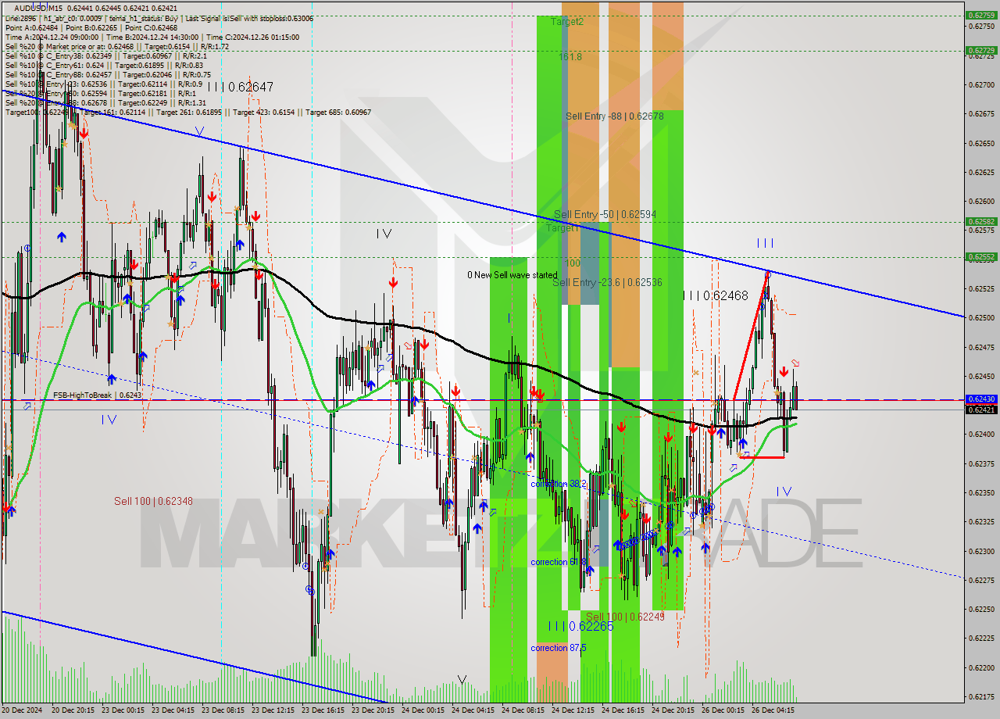The width and height of the screenshot is (1000, 719).
Task: Click the 'correction 38.2' label
Action: point(558,485)
